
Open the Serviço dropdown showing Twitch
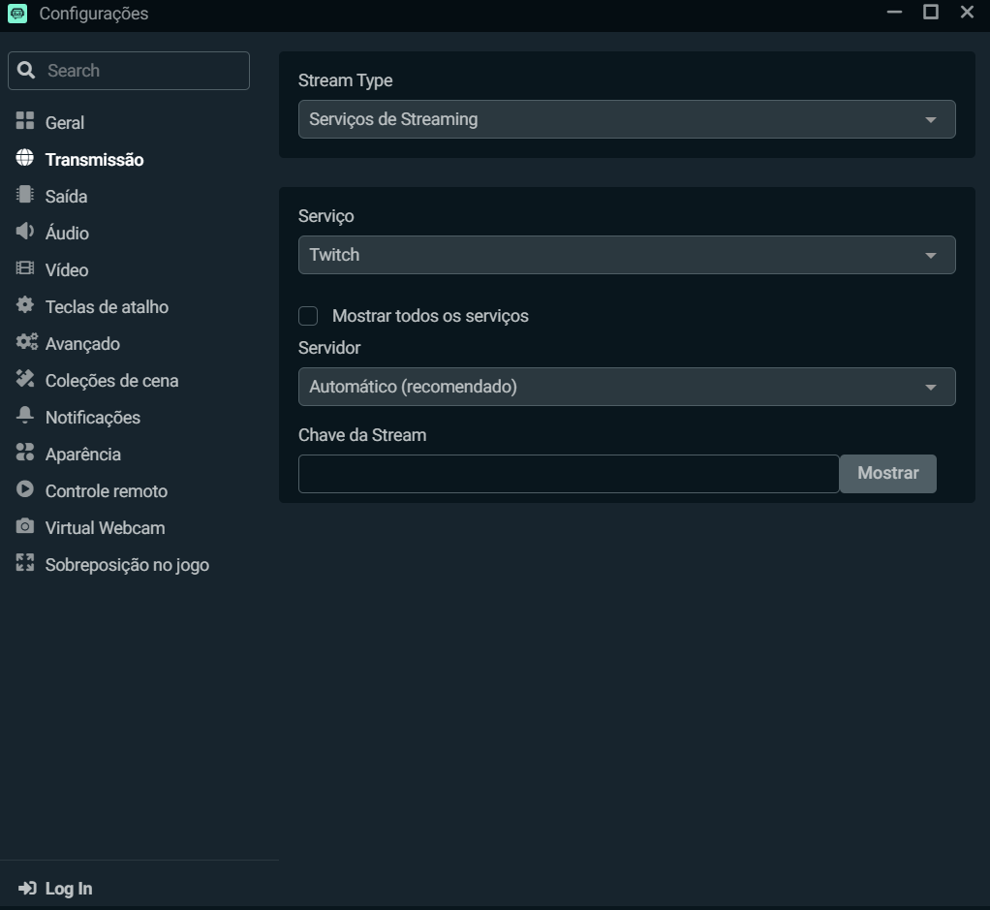(627, 255)
